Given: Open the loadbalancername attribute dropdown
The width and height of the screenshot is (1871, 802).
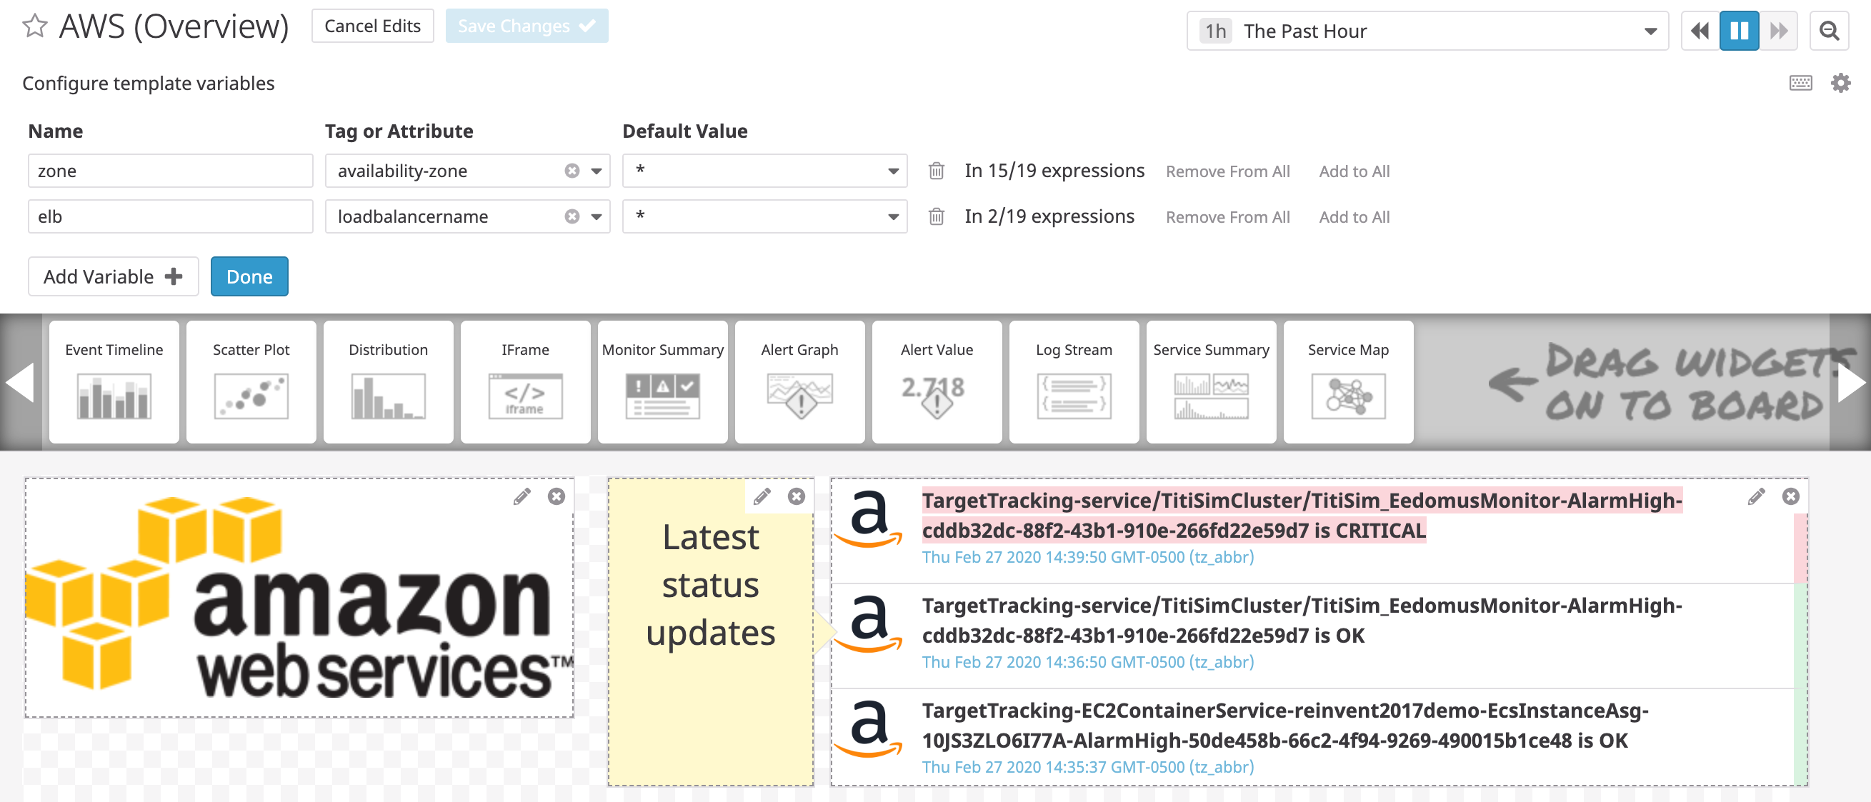Looking at the screenshot, I should pyautogui.click(x=596, y=216).
